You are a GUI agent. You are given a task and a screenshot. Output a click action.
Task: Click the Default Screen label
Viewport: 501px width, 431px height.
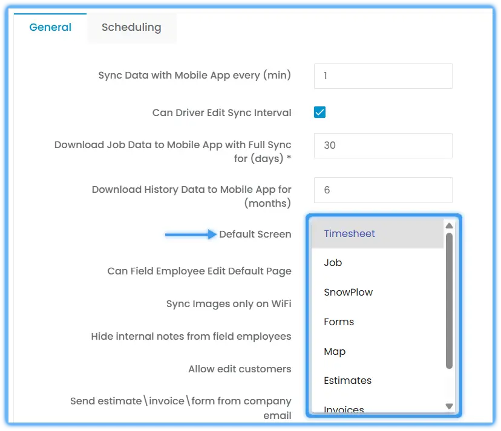tap(255, 235)
